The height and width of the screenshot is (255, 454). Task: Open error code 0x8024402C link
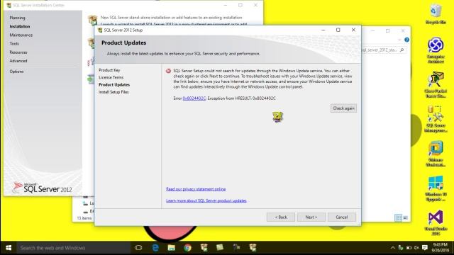click(194, 98)
